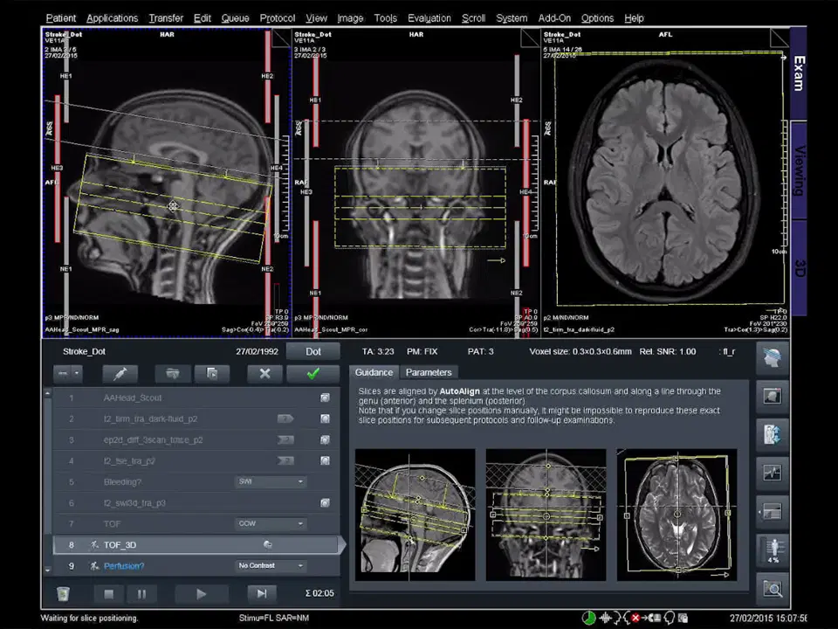
Task: Pause the running measurement
Action: point(141,594)
